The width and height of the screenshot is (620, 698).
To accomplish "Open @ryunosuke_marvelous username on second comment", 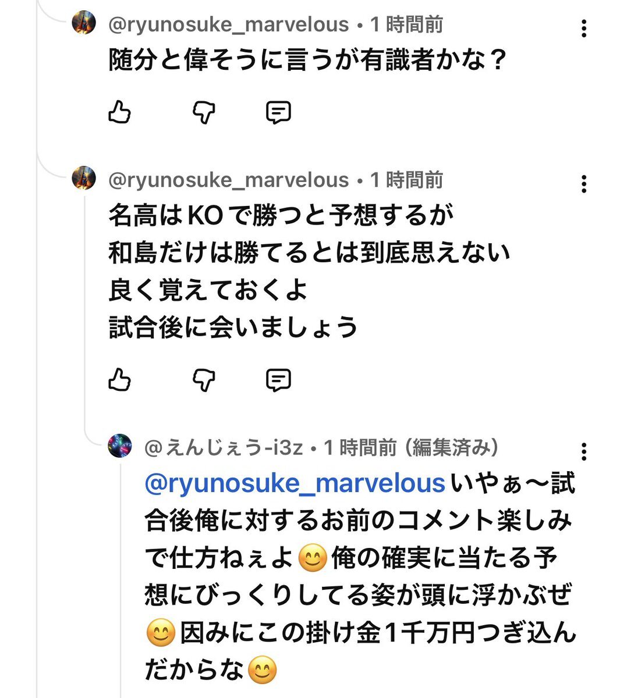I will 228,180.
